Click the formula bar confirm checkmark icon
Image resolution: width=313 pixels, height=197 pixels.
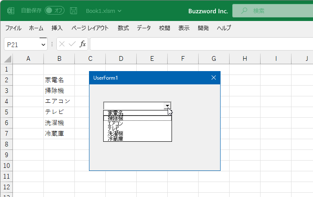[72, 44]
